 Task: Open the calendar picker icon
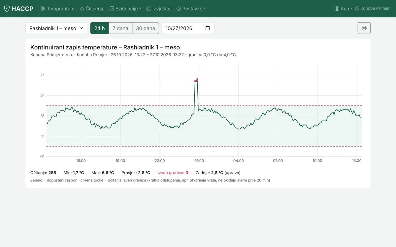pos(208,28)
